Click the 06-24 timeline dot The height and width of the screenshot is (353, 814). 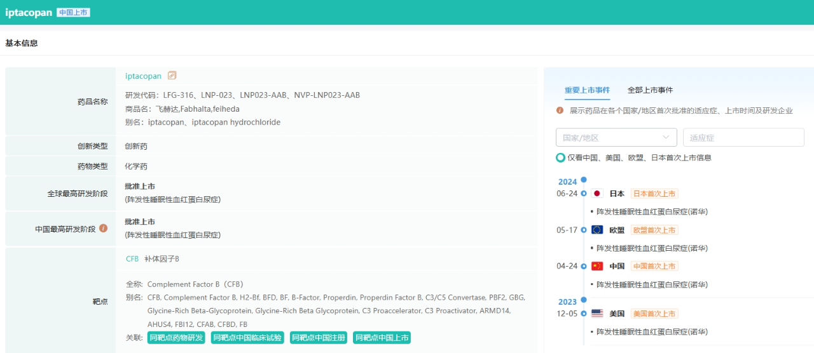(x=584, y=194)
